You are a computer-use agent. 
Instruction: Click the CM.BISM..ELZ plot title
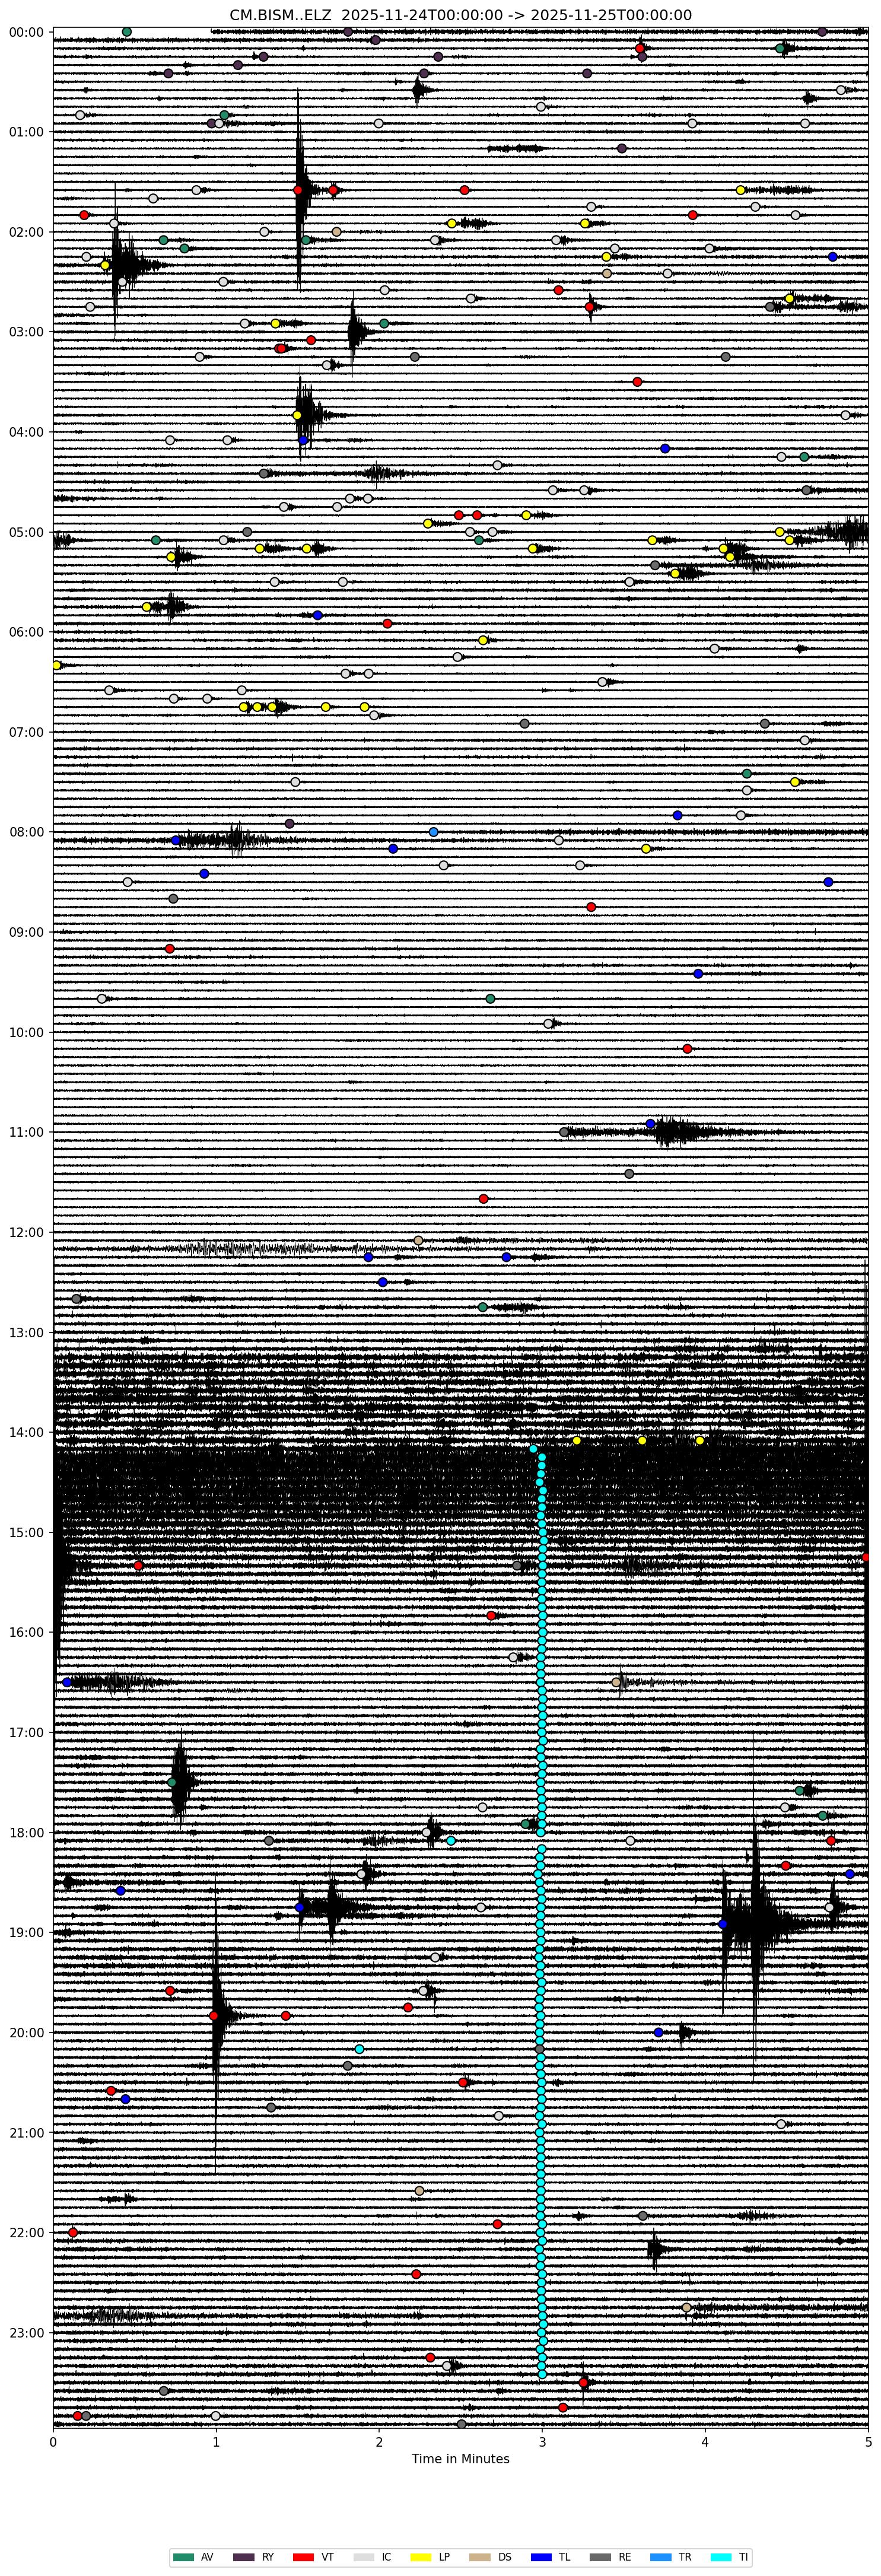tap(460, 15)
